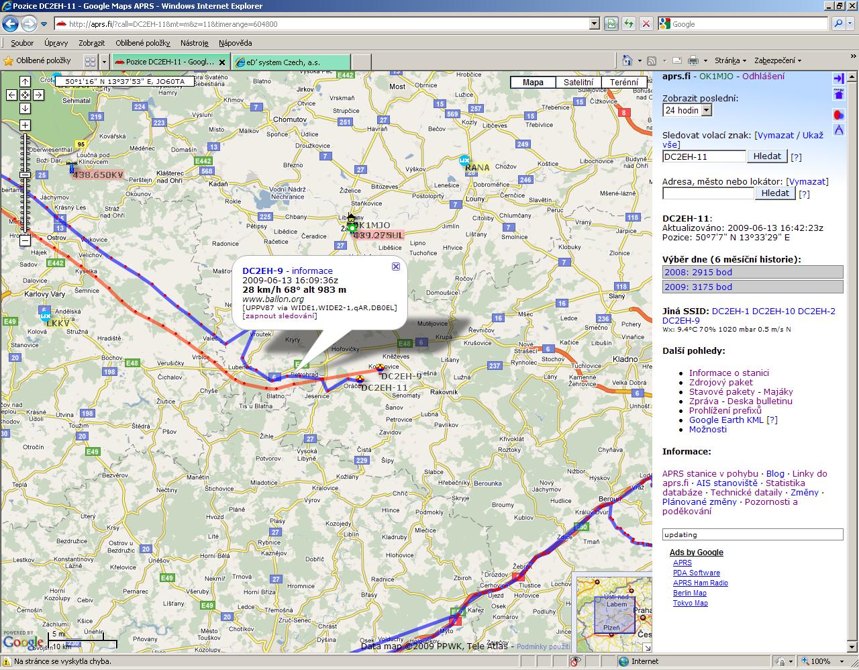This screenshot has height=670, width=859.
Task: Collapse sidebar with the arrow icon
Action: pyautogui.click(x=839, y=79)
